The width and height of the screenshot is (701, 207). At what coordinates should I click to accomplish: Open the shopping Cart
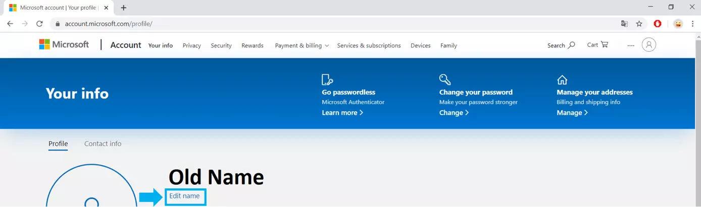597,44
